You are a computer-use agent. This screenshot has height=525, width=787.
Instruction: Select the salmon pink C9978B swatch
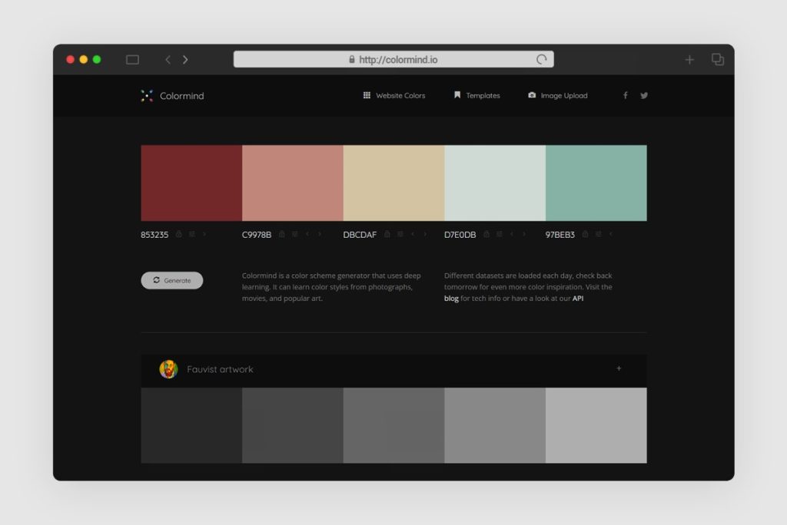click(293, 183)
